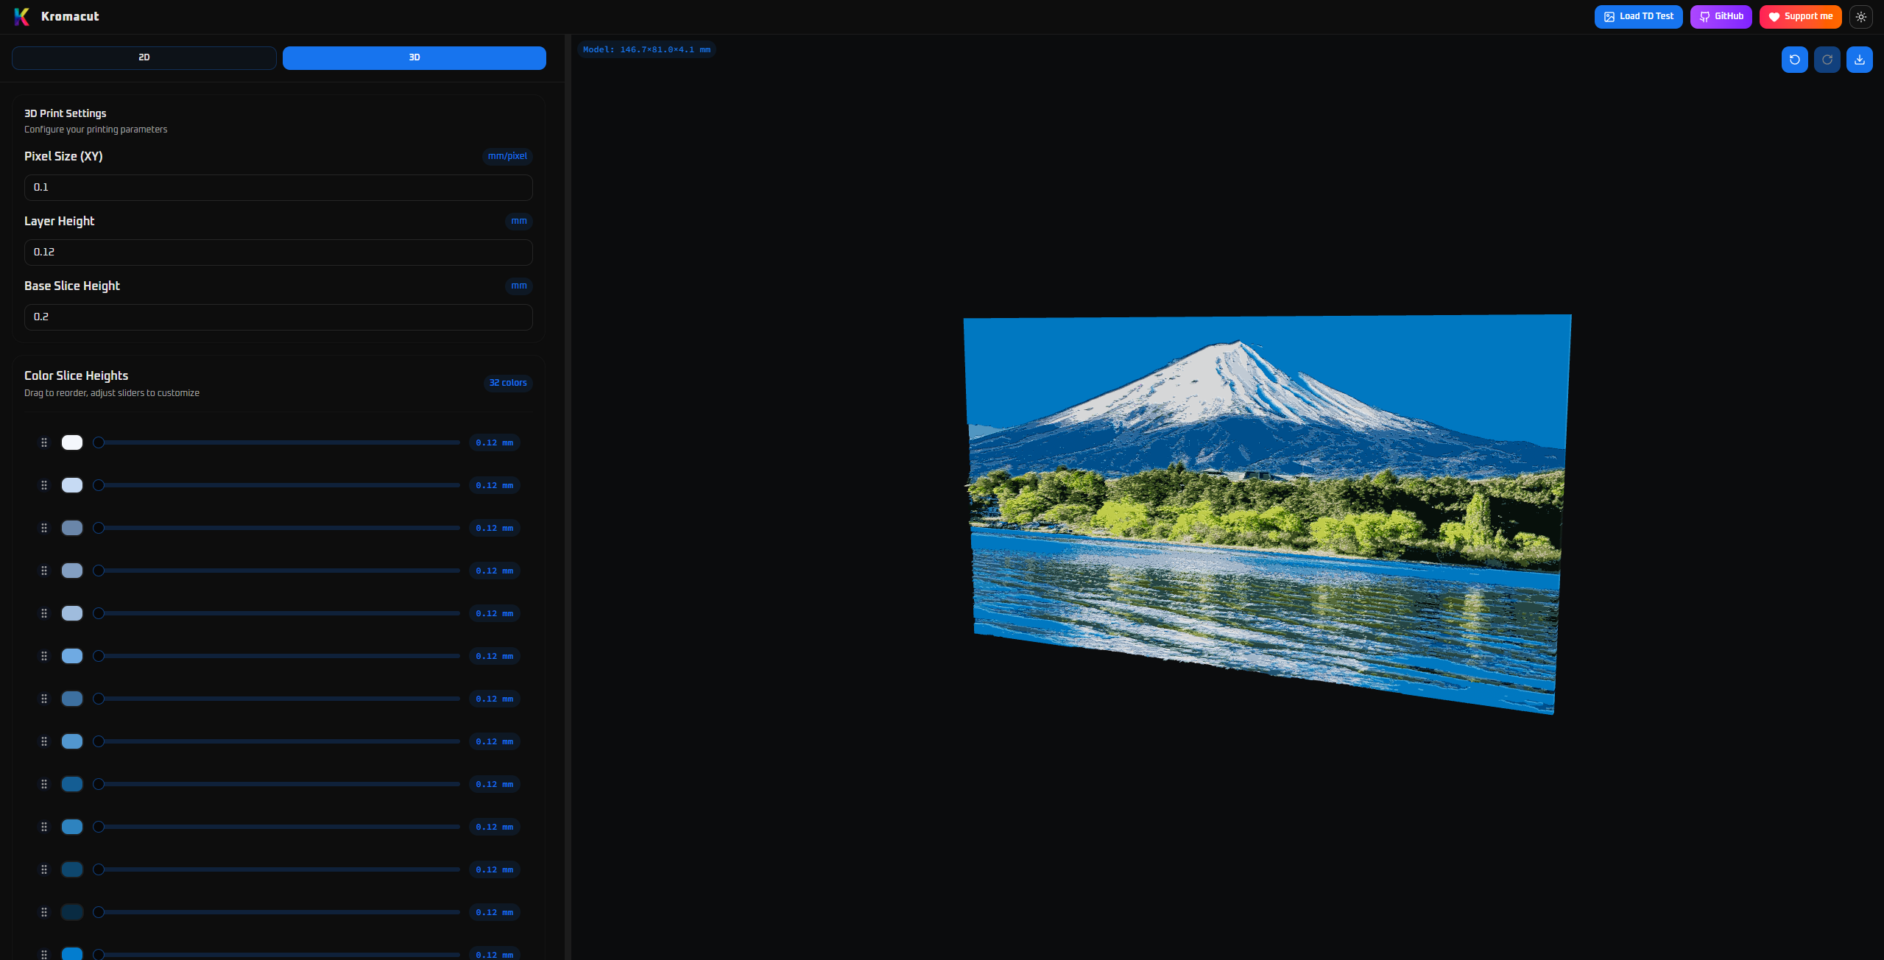Select the 3D tab
Screen dimensions: 1884x960
coord(414,57)
